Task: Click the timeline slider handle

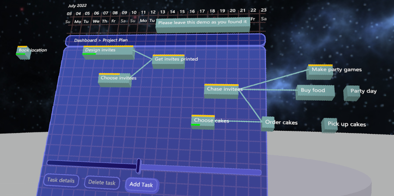Action: coord(138,166)
